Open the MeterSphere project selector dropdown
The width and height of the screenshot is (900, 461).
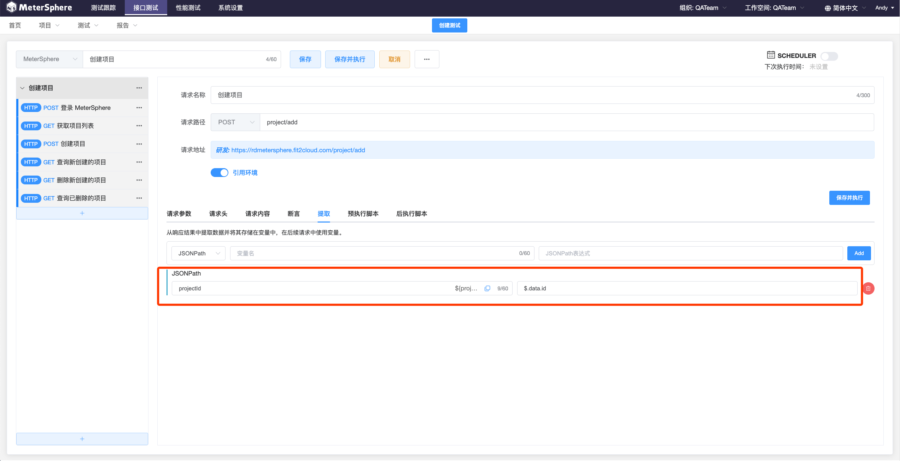[49, 59]
